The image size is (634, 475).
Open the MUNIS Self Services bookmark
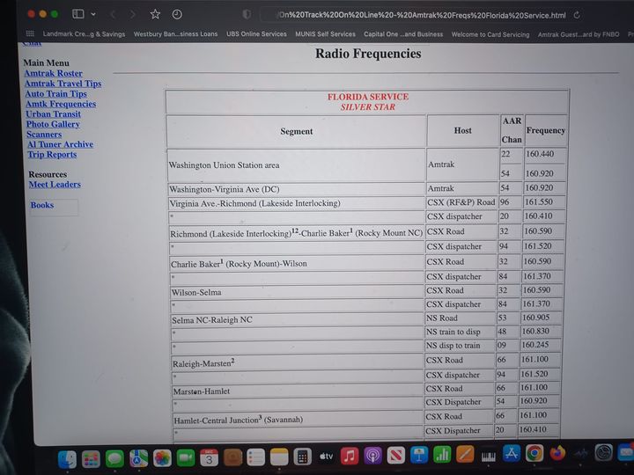coord(325,34)
